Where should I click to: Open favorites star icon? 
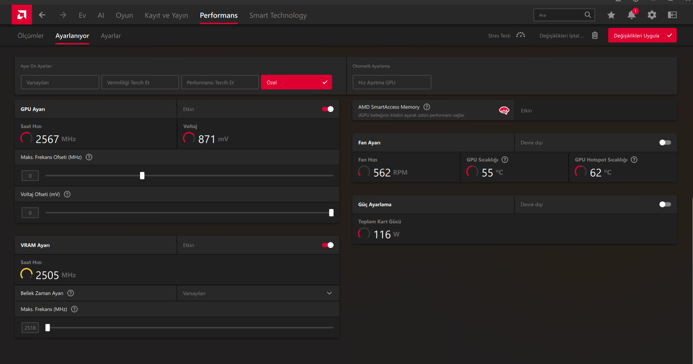pos(611,15)
